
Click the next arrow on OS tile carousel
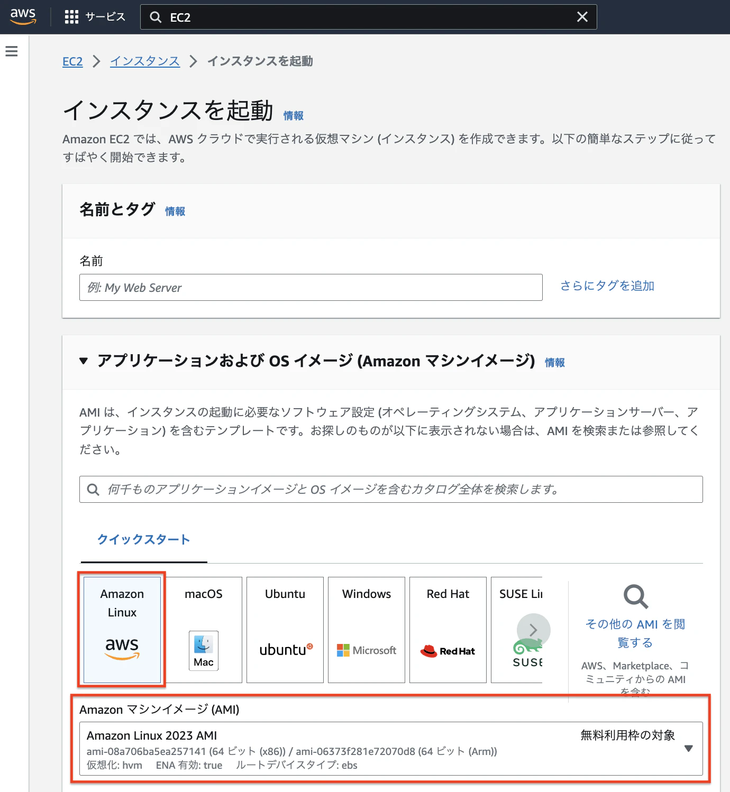pyautogui.click(x=534, y=630)
